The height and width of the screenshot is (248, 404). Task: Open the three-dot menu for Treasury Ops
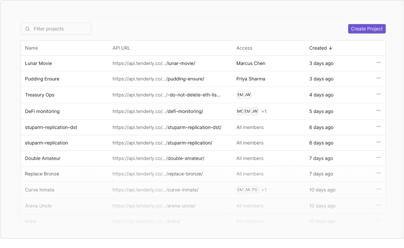379,94
